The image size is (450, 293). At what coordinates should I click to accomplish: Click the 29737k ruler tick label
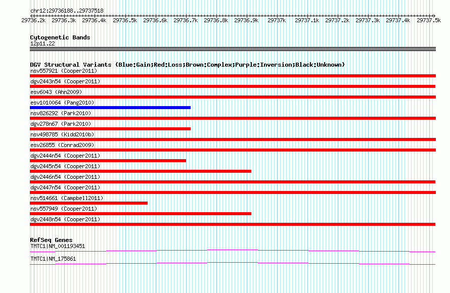(x=277, y=20)
